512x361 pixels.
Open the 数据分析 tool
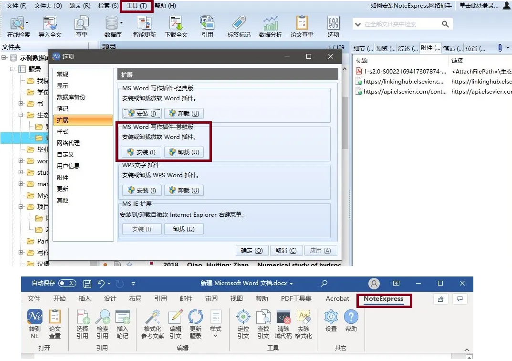tap(271, 27)
